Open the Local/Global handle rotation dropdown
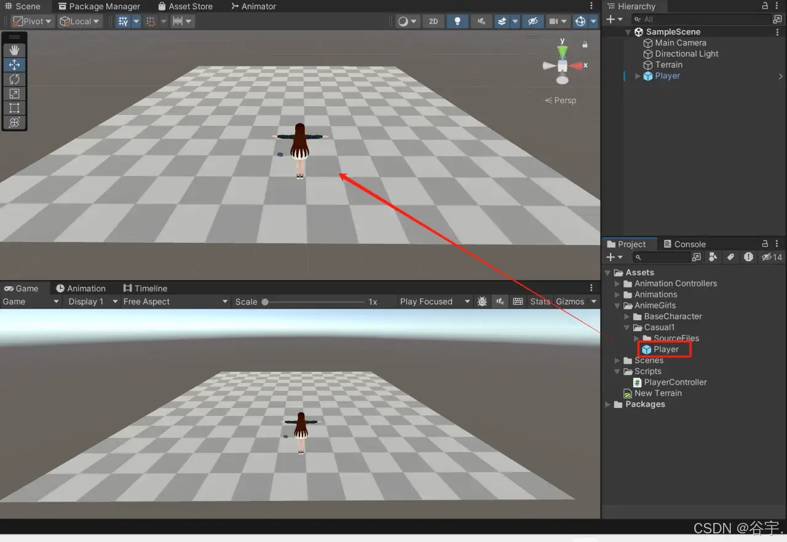The height and width of the screenshot is (542, 787). (x=79, y=22)
